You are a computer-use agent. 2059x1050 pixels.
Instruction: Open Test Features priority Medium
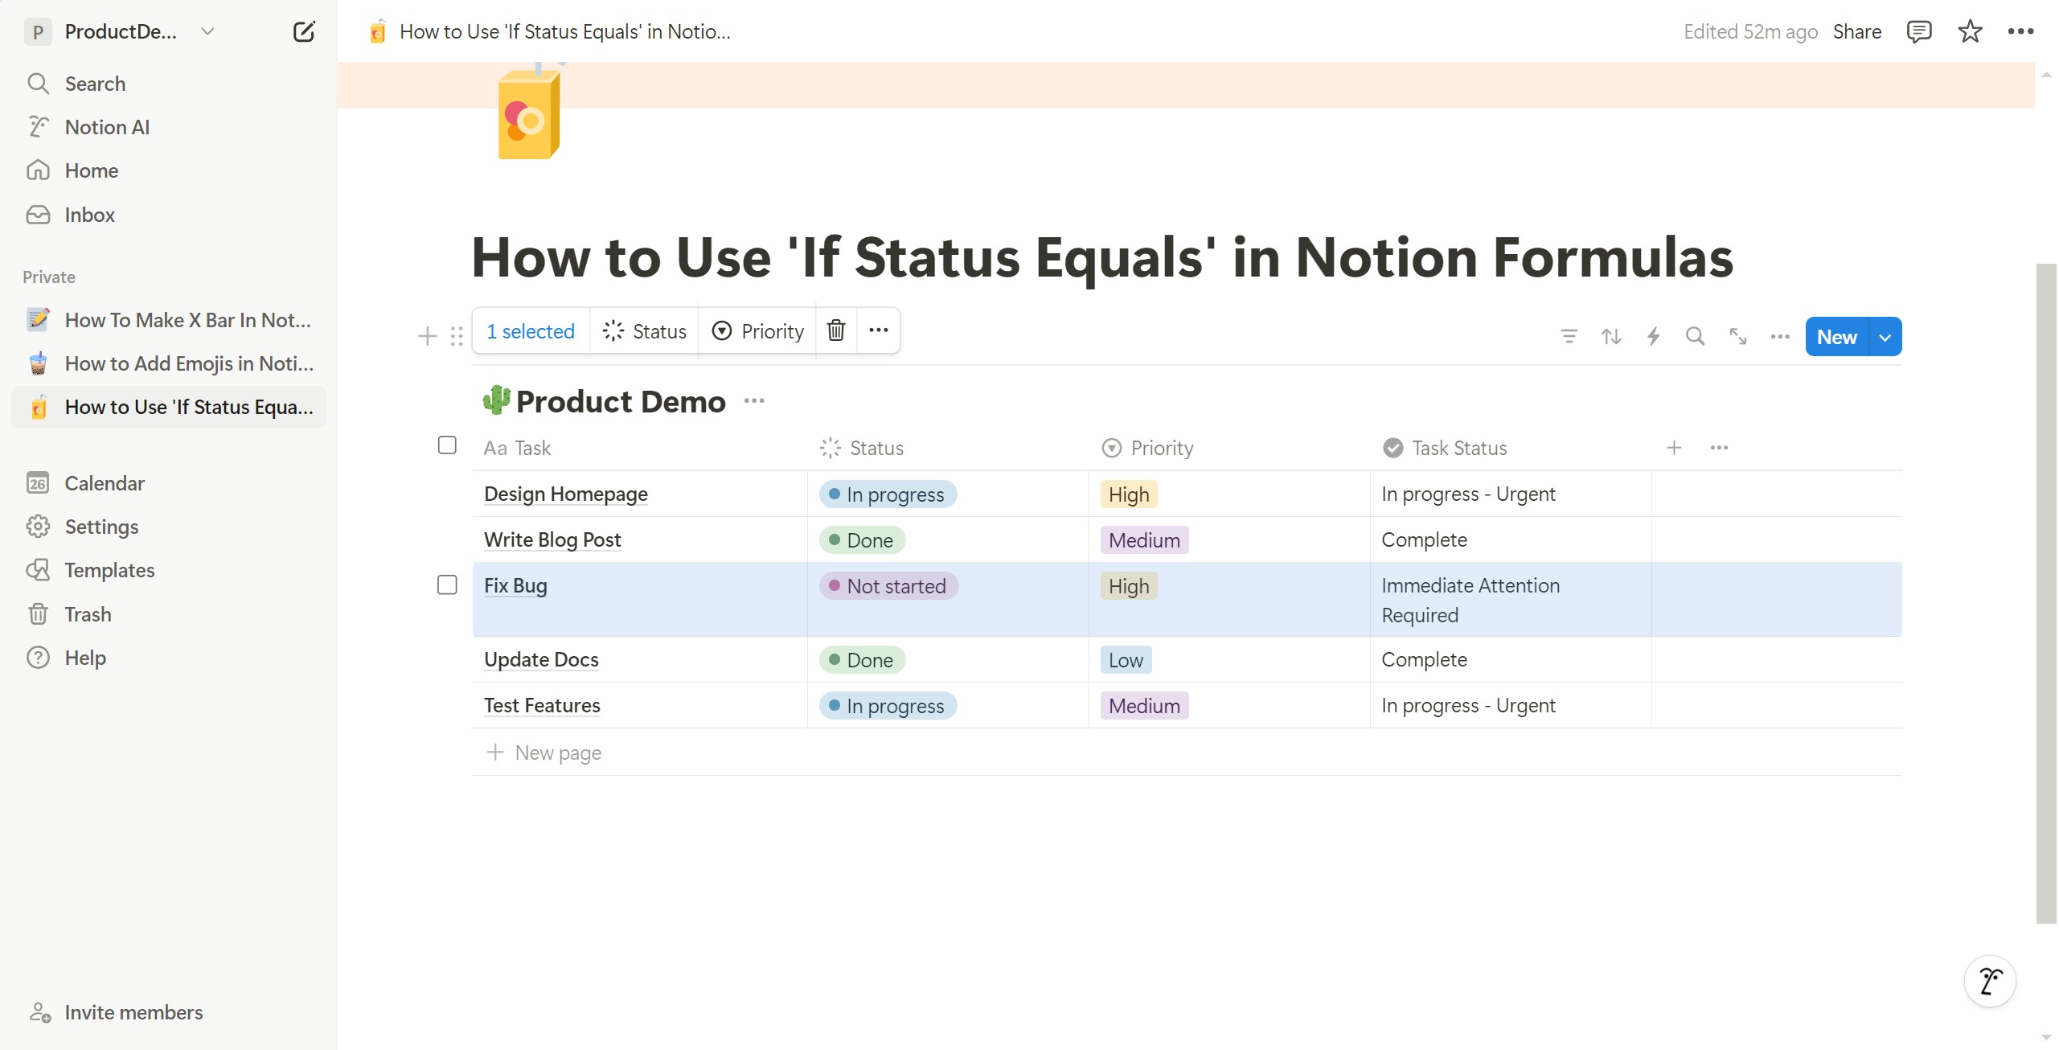(x=1144, y=706)
